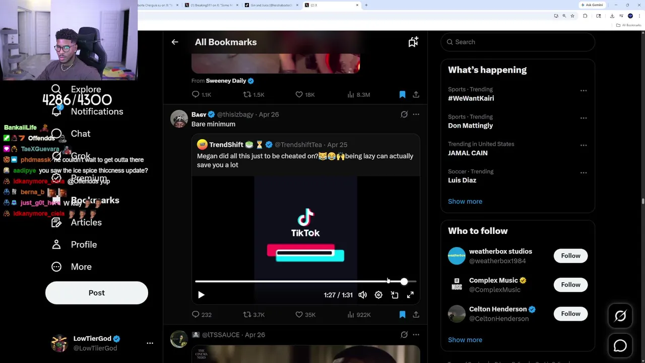
Task: Switch to Breaking911 browser tab
Action: pyautogui.click(x=212, y=5)
